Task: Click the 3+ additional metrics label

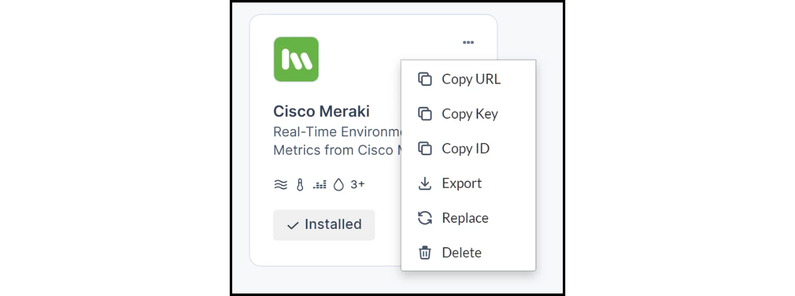Action: [357, 185]
